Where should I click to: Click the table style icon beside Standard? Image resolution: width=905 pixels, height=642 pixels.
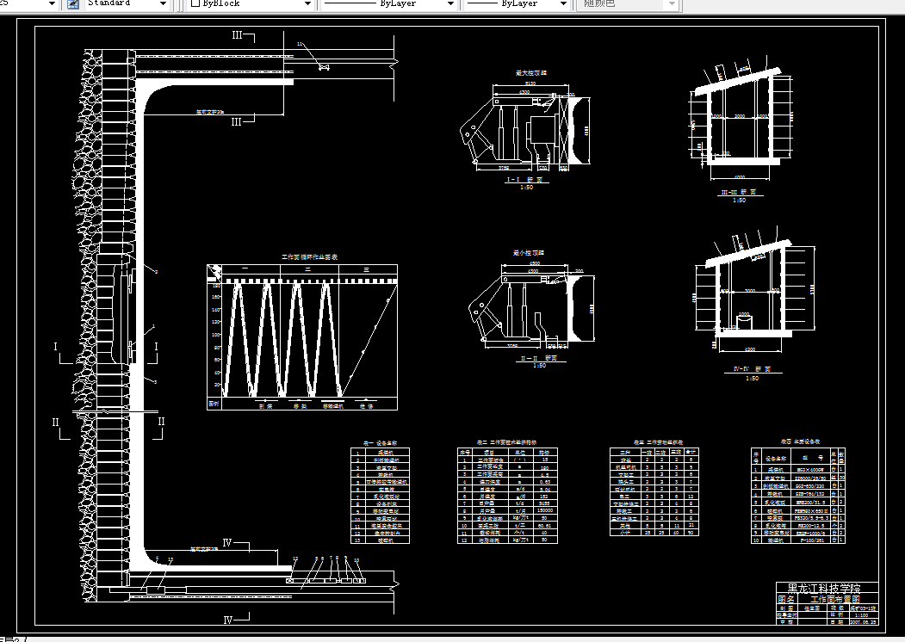tap(72, 4)
